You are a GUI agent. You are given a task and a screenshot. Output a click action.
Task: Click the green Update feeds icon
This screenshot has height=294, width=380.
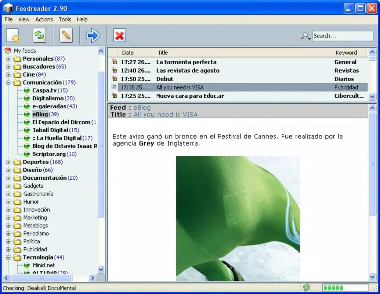point(39,36)
